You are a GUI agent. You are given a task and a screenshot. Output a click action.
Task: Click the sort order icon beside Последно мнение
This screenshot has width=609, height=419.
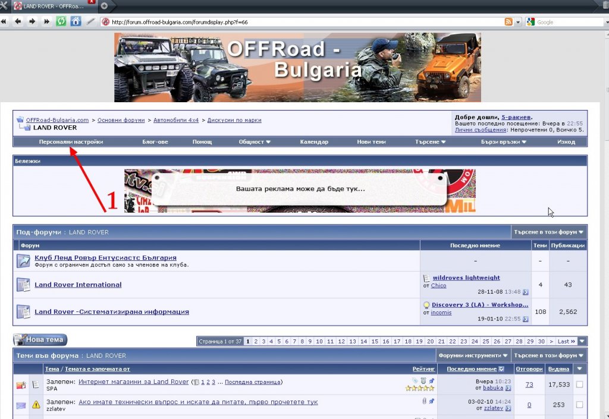pos(501,369)
